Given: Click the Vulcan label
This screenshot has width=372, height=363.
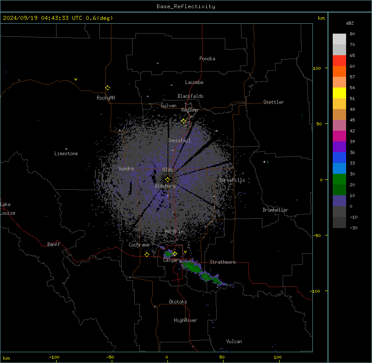Looking at the screenshot, I should tap(234, 341).
